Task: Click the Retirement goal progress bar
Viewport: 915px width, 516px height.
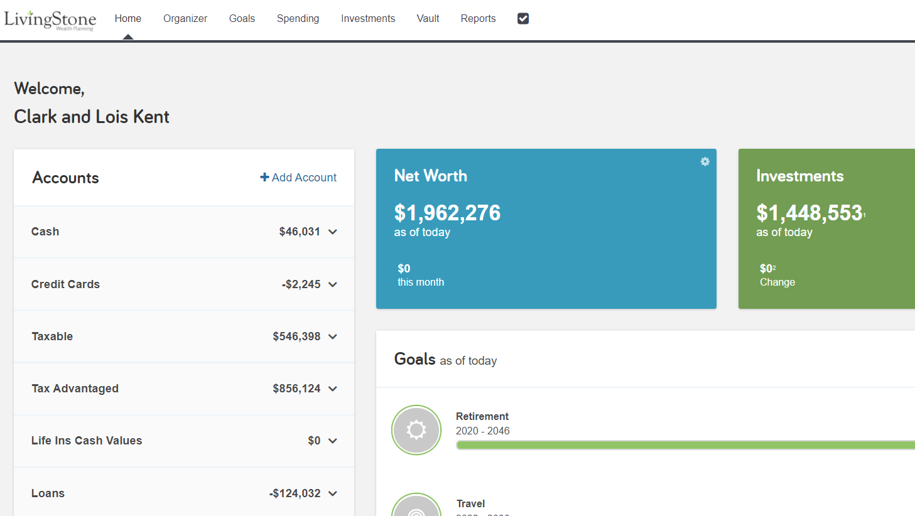Action: (x=685, y=444)
